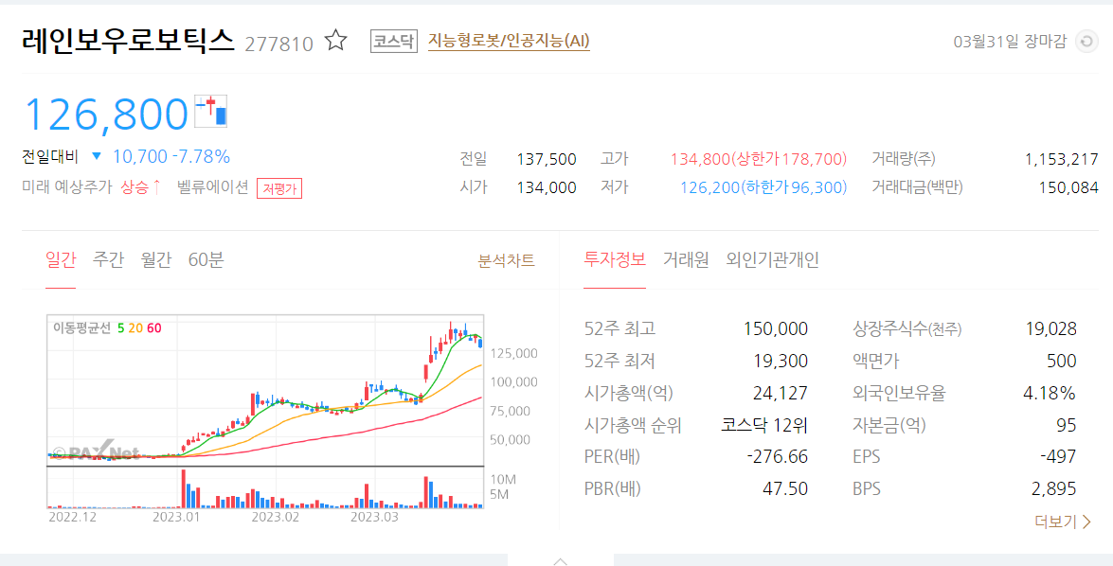Click the down triangle next to 전일대비

click(97, 156)
